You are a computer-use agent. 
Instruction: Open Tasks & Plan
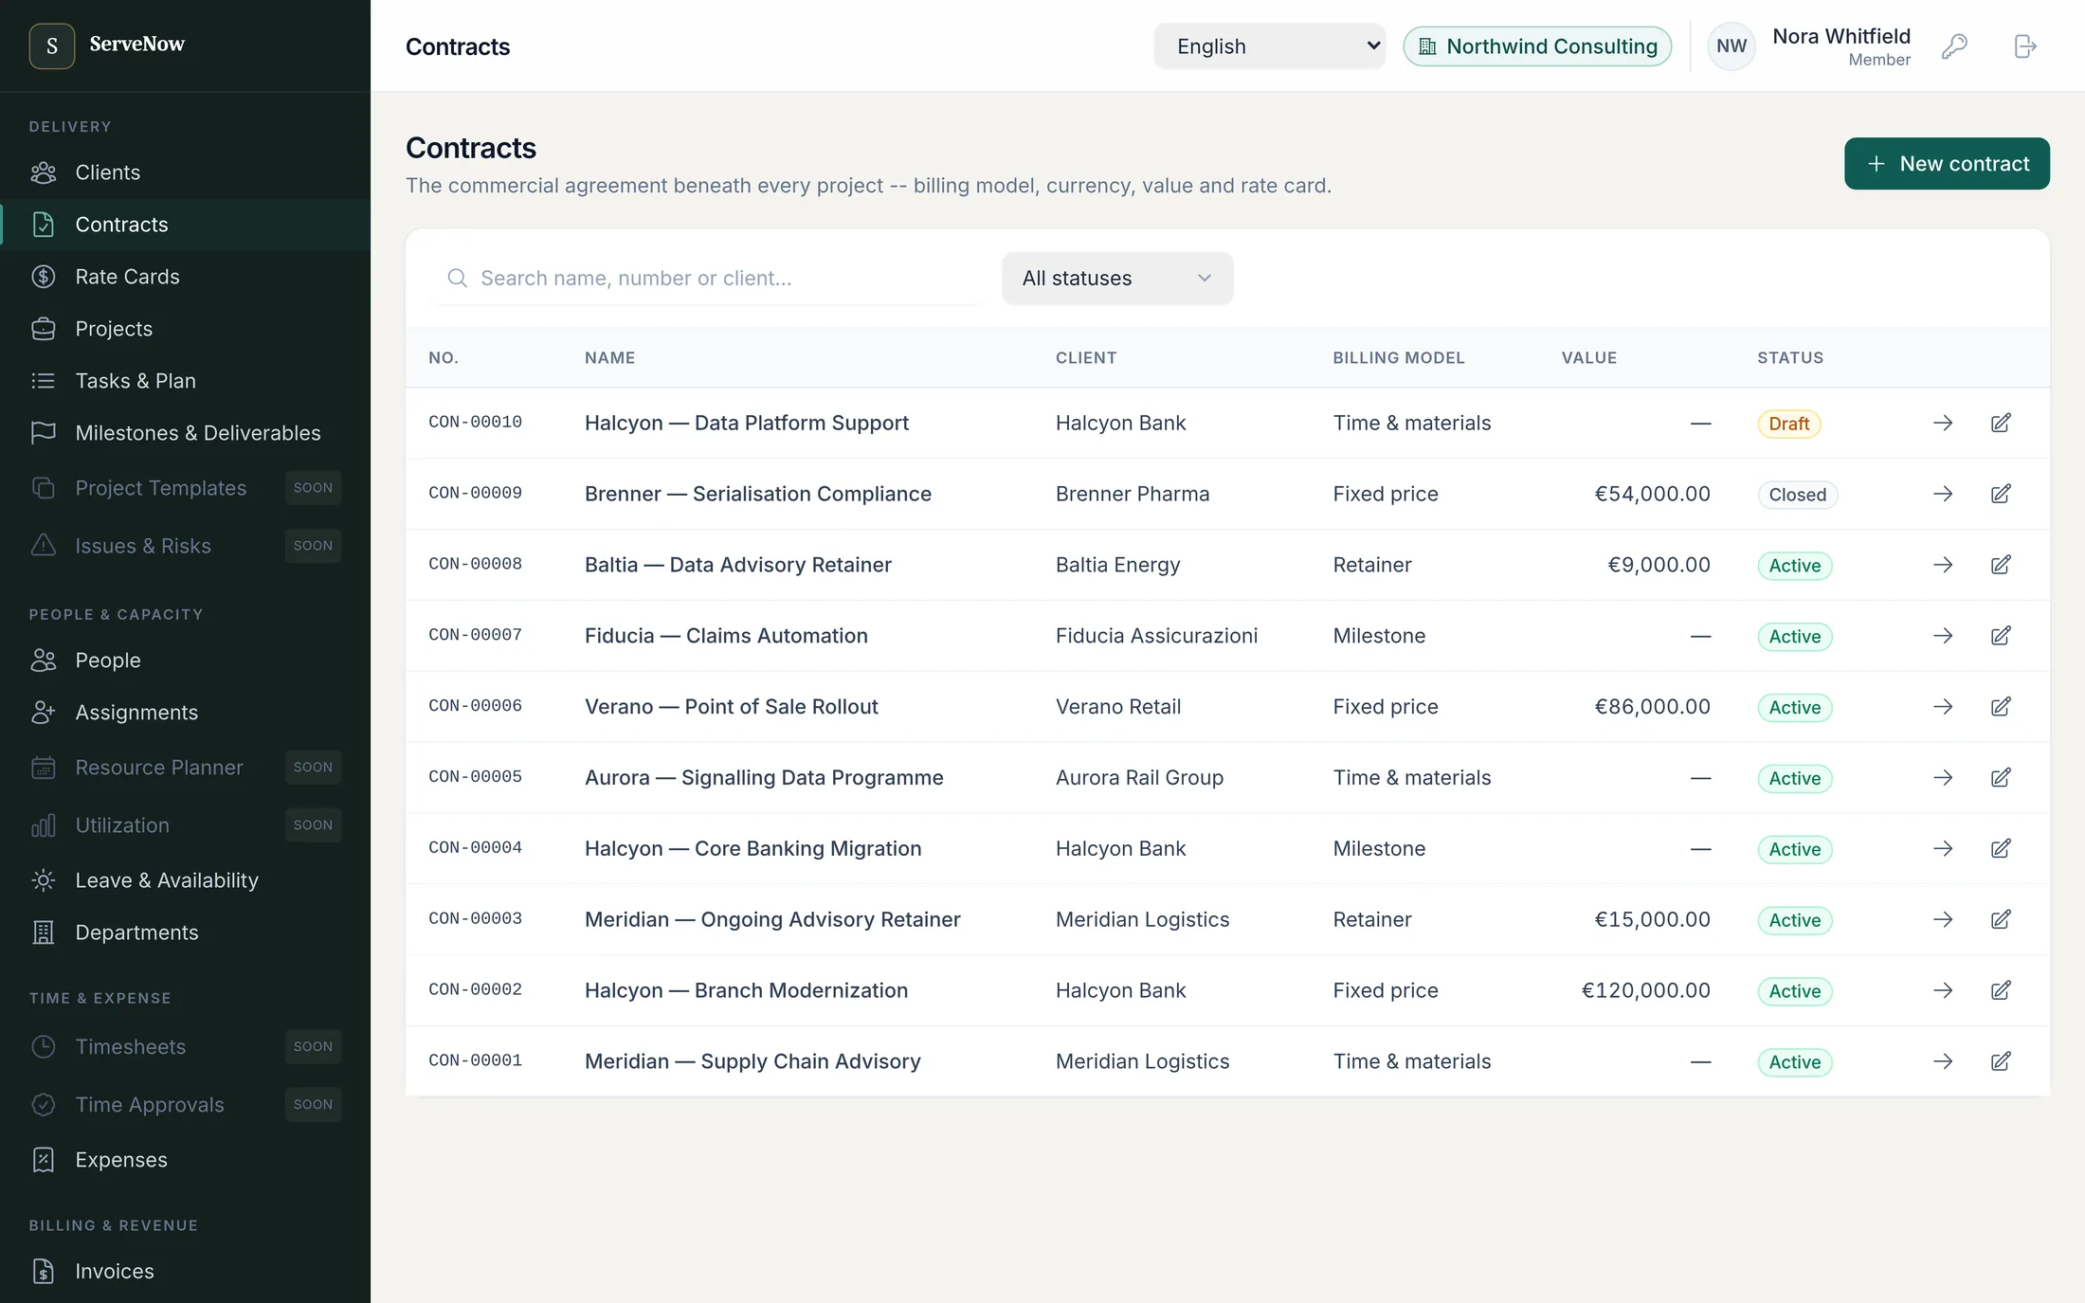[x=186, y=381]
